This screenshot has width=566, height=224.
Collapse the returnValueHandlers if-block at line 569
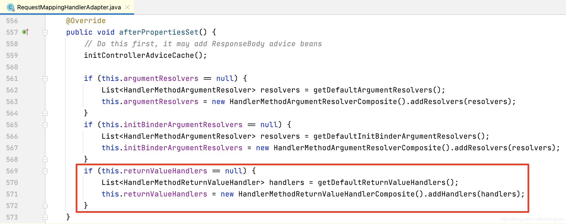click(46, 171)
